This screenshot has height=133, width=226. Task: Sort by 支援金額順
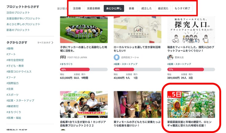coord(93,8)
